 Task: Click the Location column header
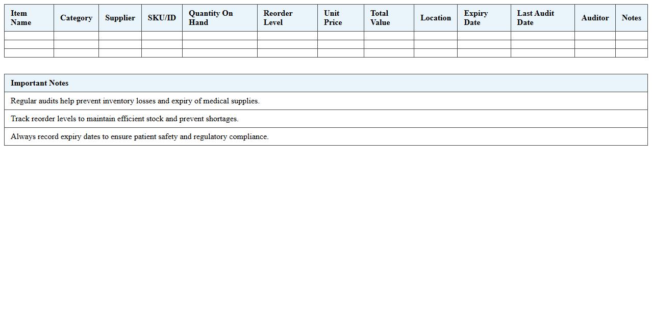pyautogui.click(x=436, y=18)
